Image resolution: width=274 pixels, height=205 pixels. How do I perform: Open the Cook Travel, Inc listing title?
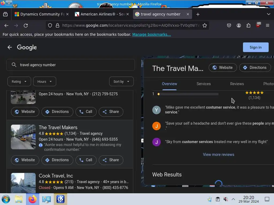(56, 176)
